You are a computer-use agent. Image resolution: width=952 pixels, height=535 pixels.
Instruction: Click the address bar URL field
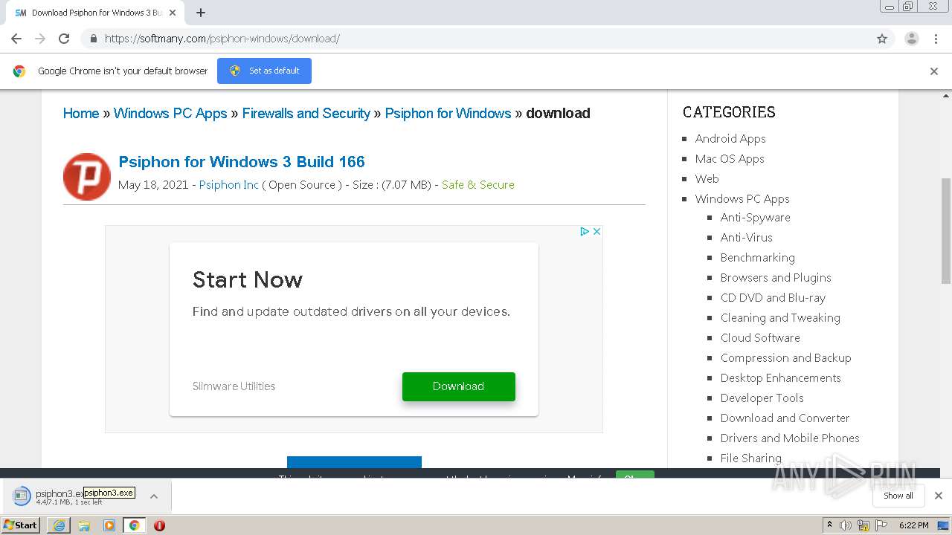pyautogui.click(x=476, y=39)
